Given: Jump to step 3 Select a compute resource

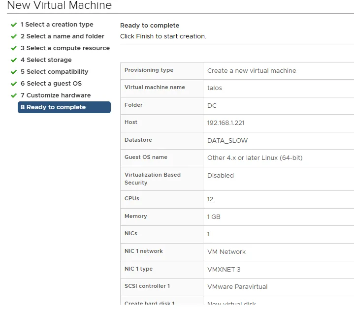Looking at the screenshot, I should (x=65, y=48).
